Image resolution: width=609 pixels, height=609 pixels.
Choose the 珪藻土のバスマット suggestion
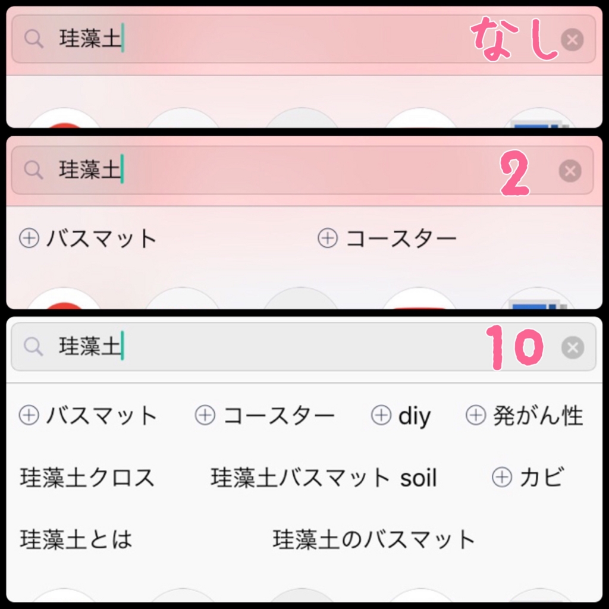point(375,539)
